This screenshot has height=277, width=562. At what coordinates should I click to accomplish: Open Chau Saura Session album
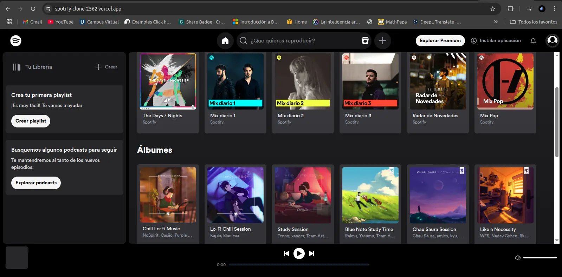[438, 204]
